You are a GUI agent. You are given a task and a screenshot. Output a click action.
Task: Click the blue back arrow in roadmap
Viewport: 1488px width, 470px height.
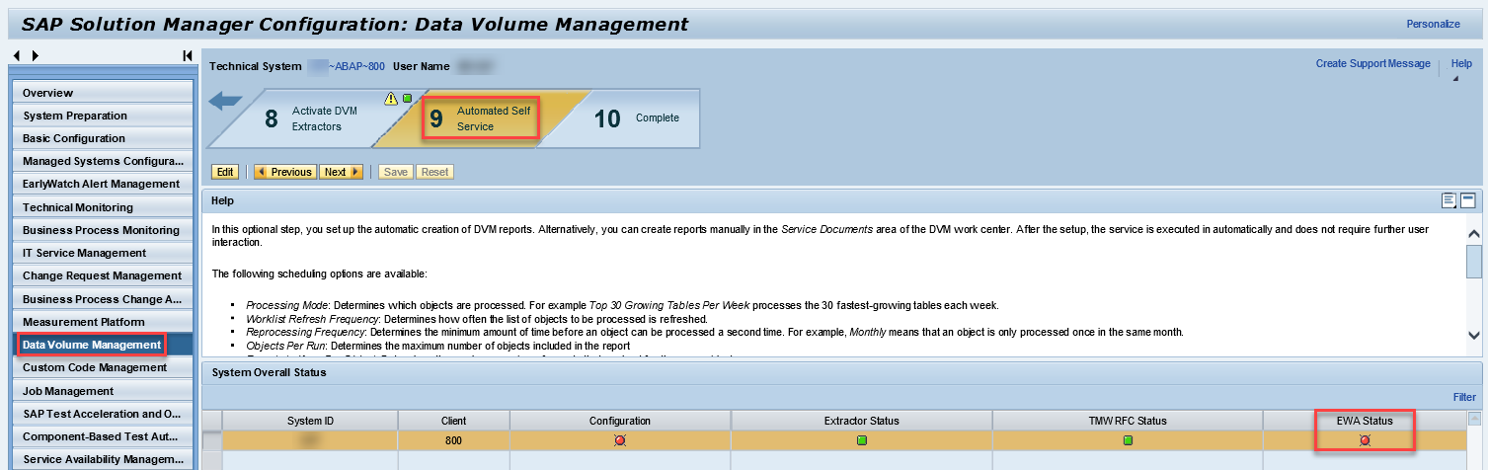[226, 100]
